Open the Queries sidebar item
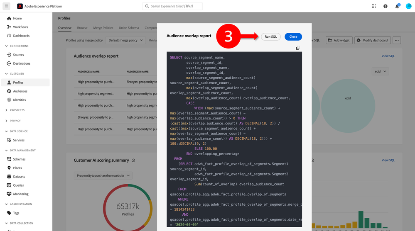 pyautogui.click(x=18, y=185)
